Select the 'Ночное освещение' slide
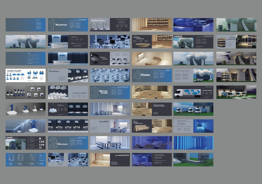The width and height of the screenshot is (262, 184). point(236,42)
